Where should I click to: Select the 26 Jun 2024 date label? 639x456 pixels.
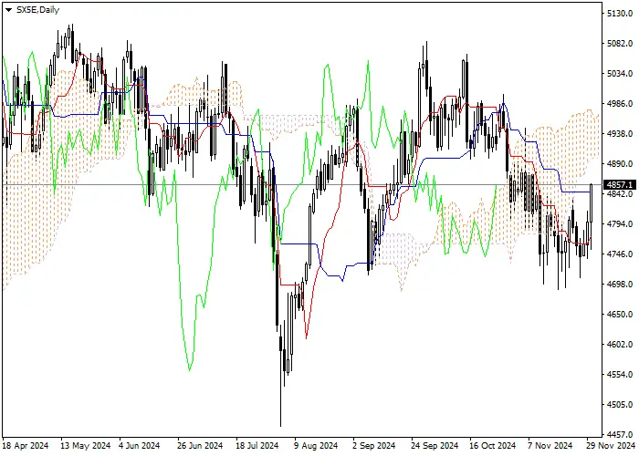[x=200, y=446]
